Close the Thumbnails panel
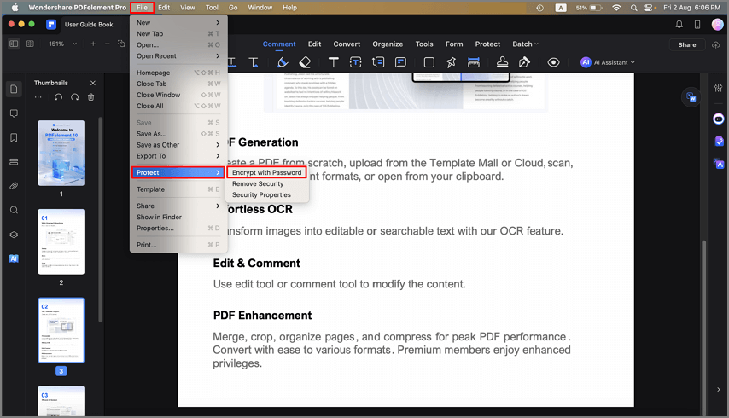 pos(93,83)
